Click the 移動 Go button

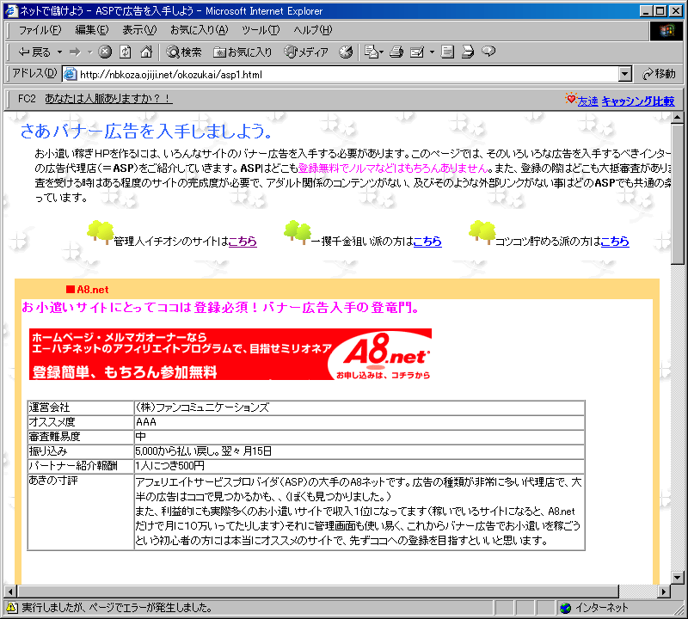pos(659,74)
